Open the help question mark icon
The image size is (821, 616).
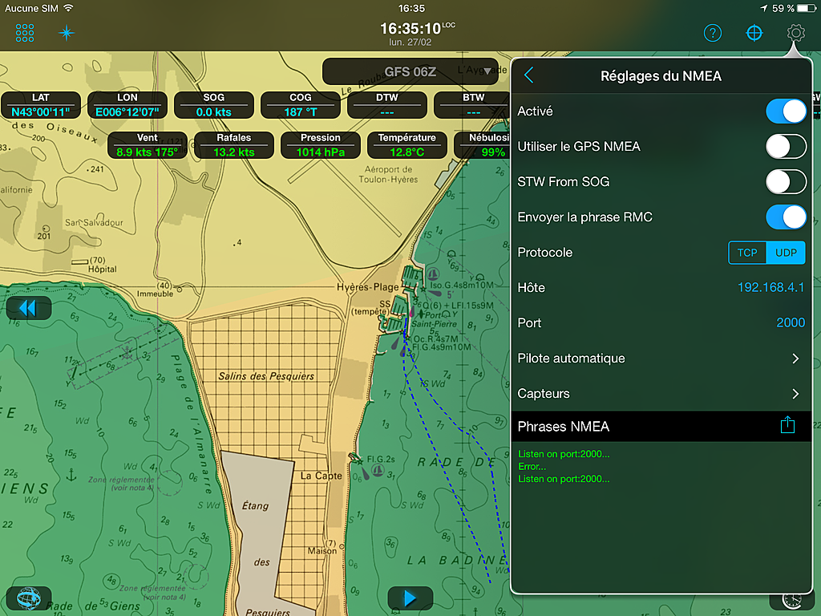(713, 33)
